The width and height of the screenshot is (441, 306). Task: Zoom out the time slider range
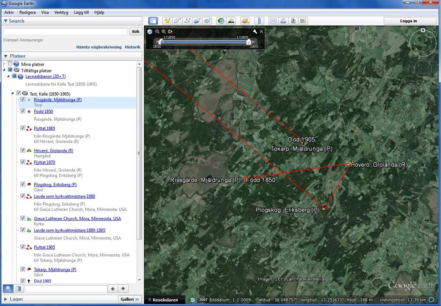(x=157, y=31)
